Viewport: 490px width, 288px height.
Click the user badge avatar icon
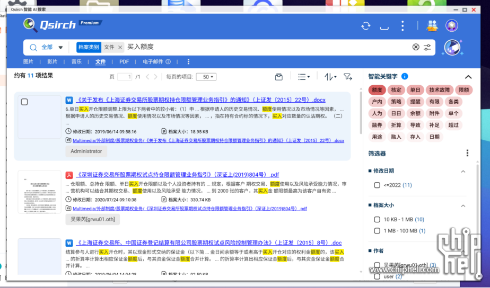[x=452, y=25]
